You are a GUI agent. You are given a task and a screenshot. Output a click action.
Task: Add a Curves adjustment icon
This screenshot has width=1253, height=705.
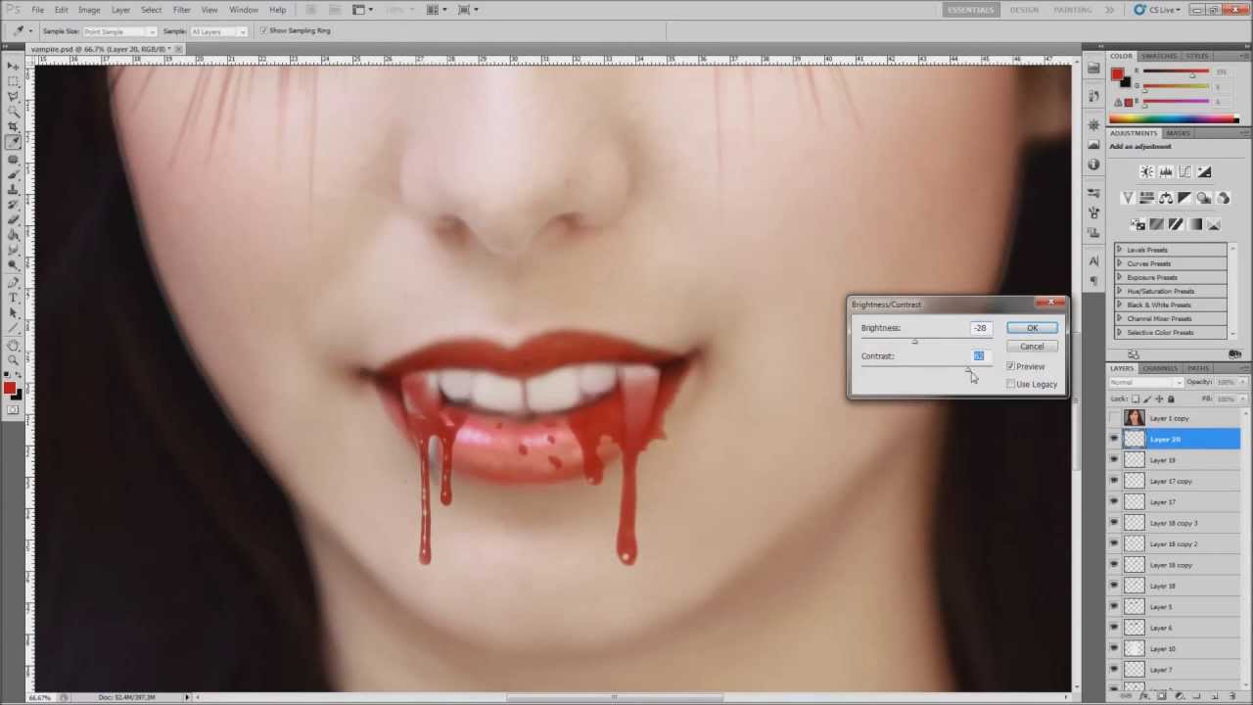coord(1184,171)
